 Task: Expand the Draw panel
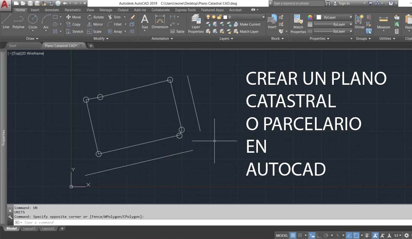click(x=32, y=39)
